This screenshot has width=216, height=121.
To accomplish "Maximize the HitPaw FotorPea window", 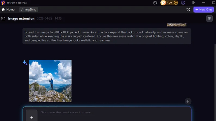I will pyautogui.click(x=214, y=3).
